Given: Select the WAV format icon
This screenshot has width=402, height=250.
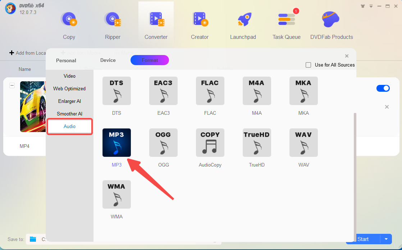Looking at the screenshot, I should click(x=303, y=142).
